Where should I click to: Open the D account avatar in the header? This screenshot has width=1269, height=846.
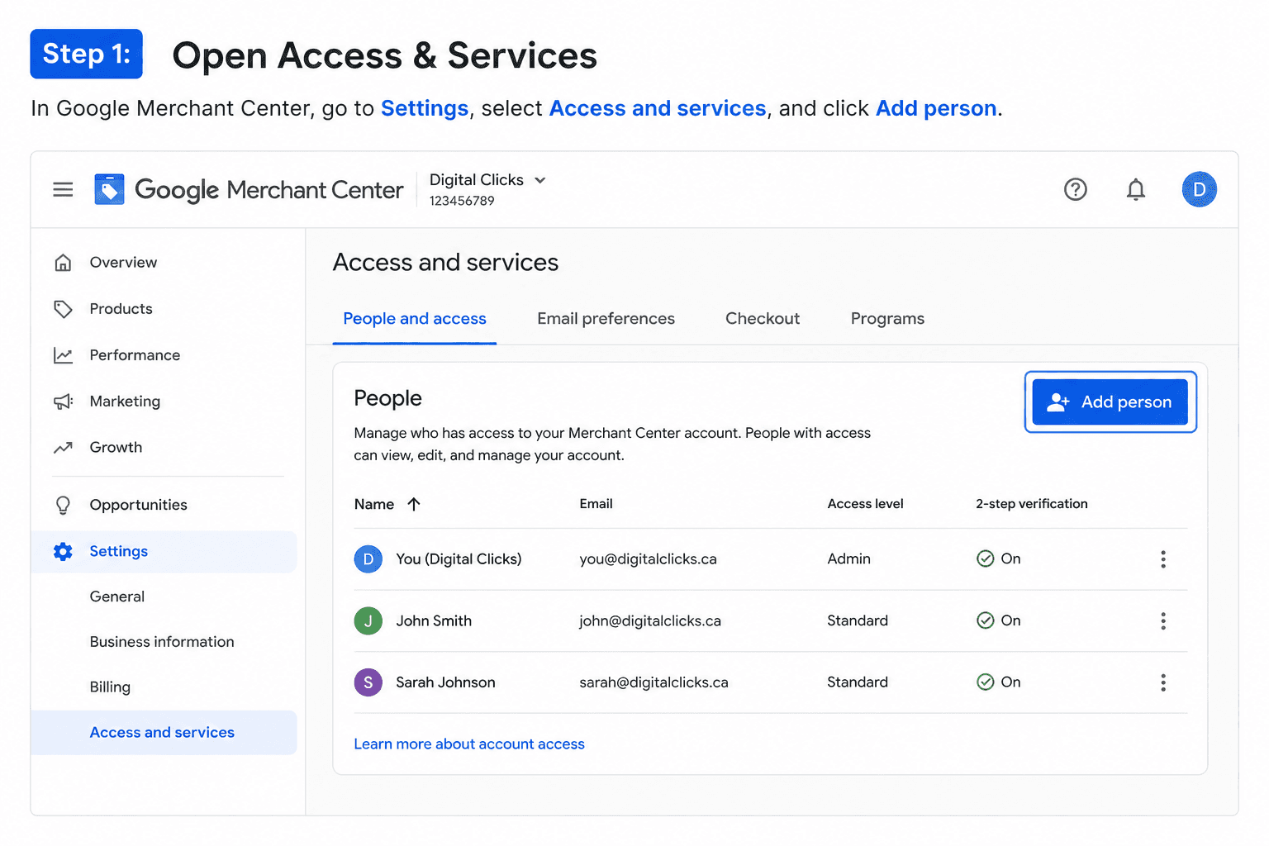1199,189
